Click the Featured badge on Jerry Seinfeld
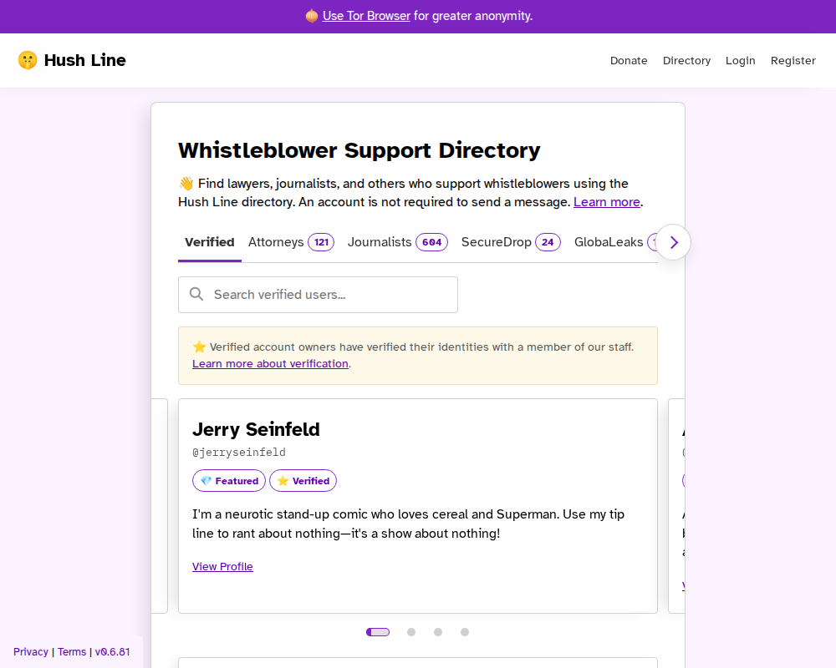This screenshot has width=836, height=668. pyautogui.click(x=229, y=480)
